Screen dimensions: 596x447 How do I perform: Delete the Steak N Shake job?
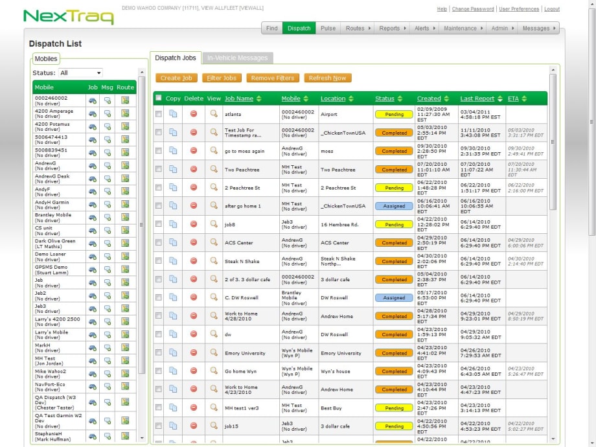pyautogui.click(x=194, y=261)
